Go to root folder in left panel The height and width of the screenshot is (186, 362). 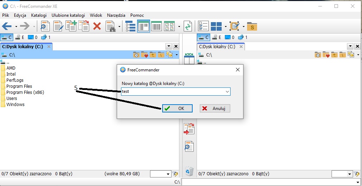(161, 55)
